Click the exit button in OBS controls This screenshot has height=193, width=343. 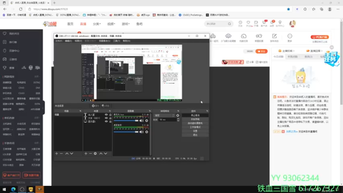point(195,135)
